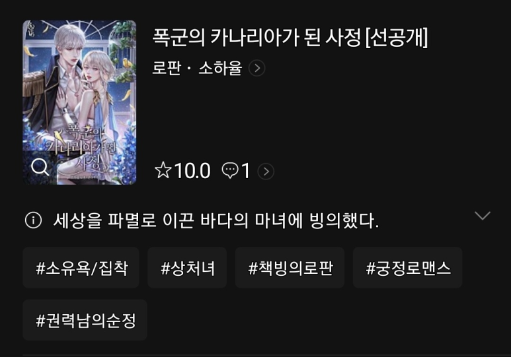Click the author name 소하율
Image resolution: width=511 pixels, height=357 pixels.
click(220, 69)
